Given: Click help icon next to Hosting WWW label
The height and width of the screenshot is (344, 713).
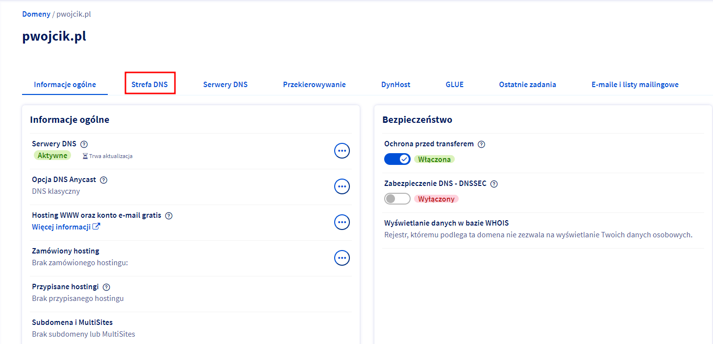Looking at the screenshot, I should [169, 215].
